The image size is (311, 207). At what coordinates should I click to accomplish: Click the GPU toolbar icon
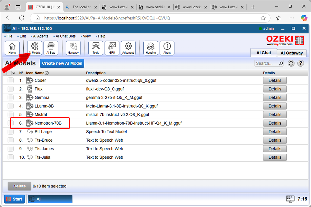112,48
